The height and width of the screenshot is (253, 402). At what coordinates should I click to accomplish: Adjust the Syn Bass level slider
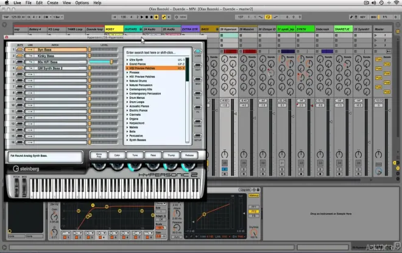(90, 49)
